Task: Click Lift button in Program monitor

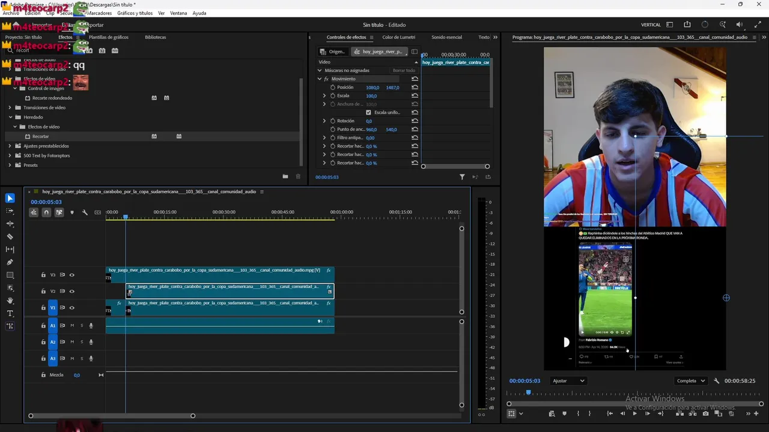Action: pos(679,413)
